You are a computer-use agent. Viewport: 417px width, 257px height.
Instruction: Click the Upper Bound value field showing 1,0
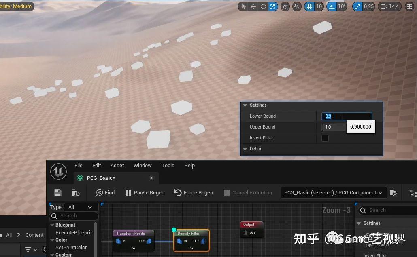[x=334, y=127]
